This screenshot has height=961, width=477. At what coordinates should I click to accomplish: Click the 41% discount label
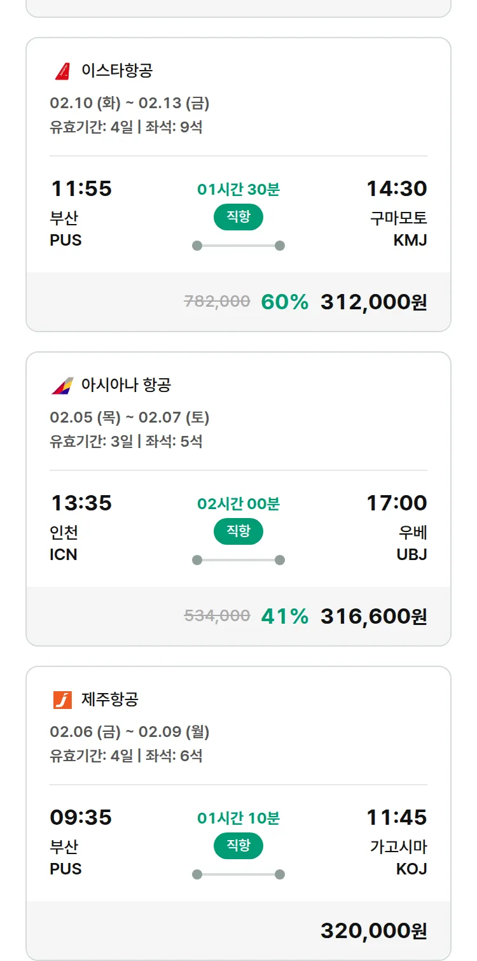pyautogui.click(x=284, y=616)
